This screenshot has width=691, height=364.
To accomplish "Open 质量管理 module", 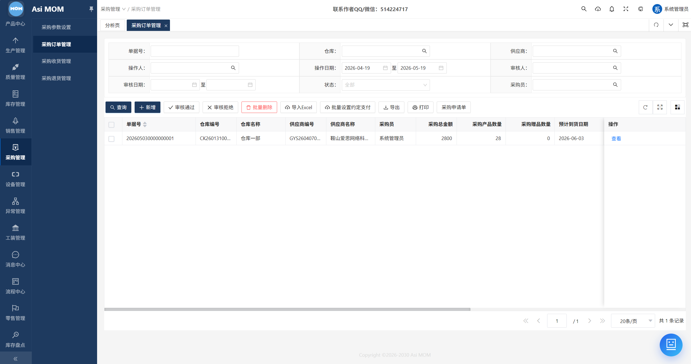I will [16, 72].
